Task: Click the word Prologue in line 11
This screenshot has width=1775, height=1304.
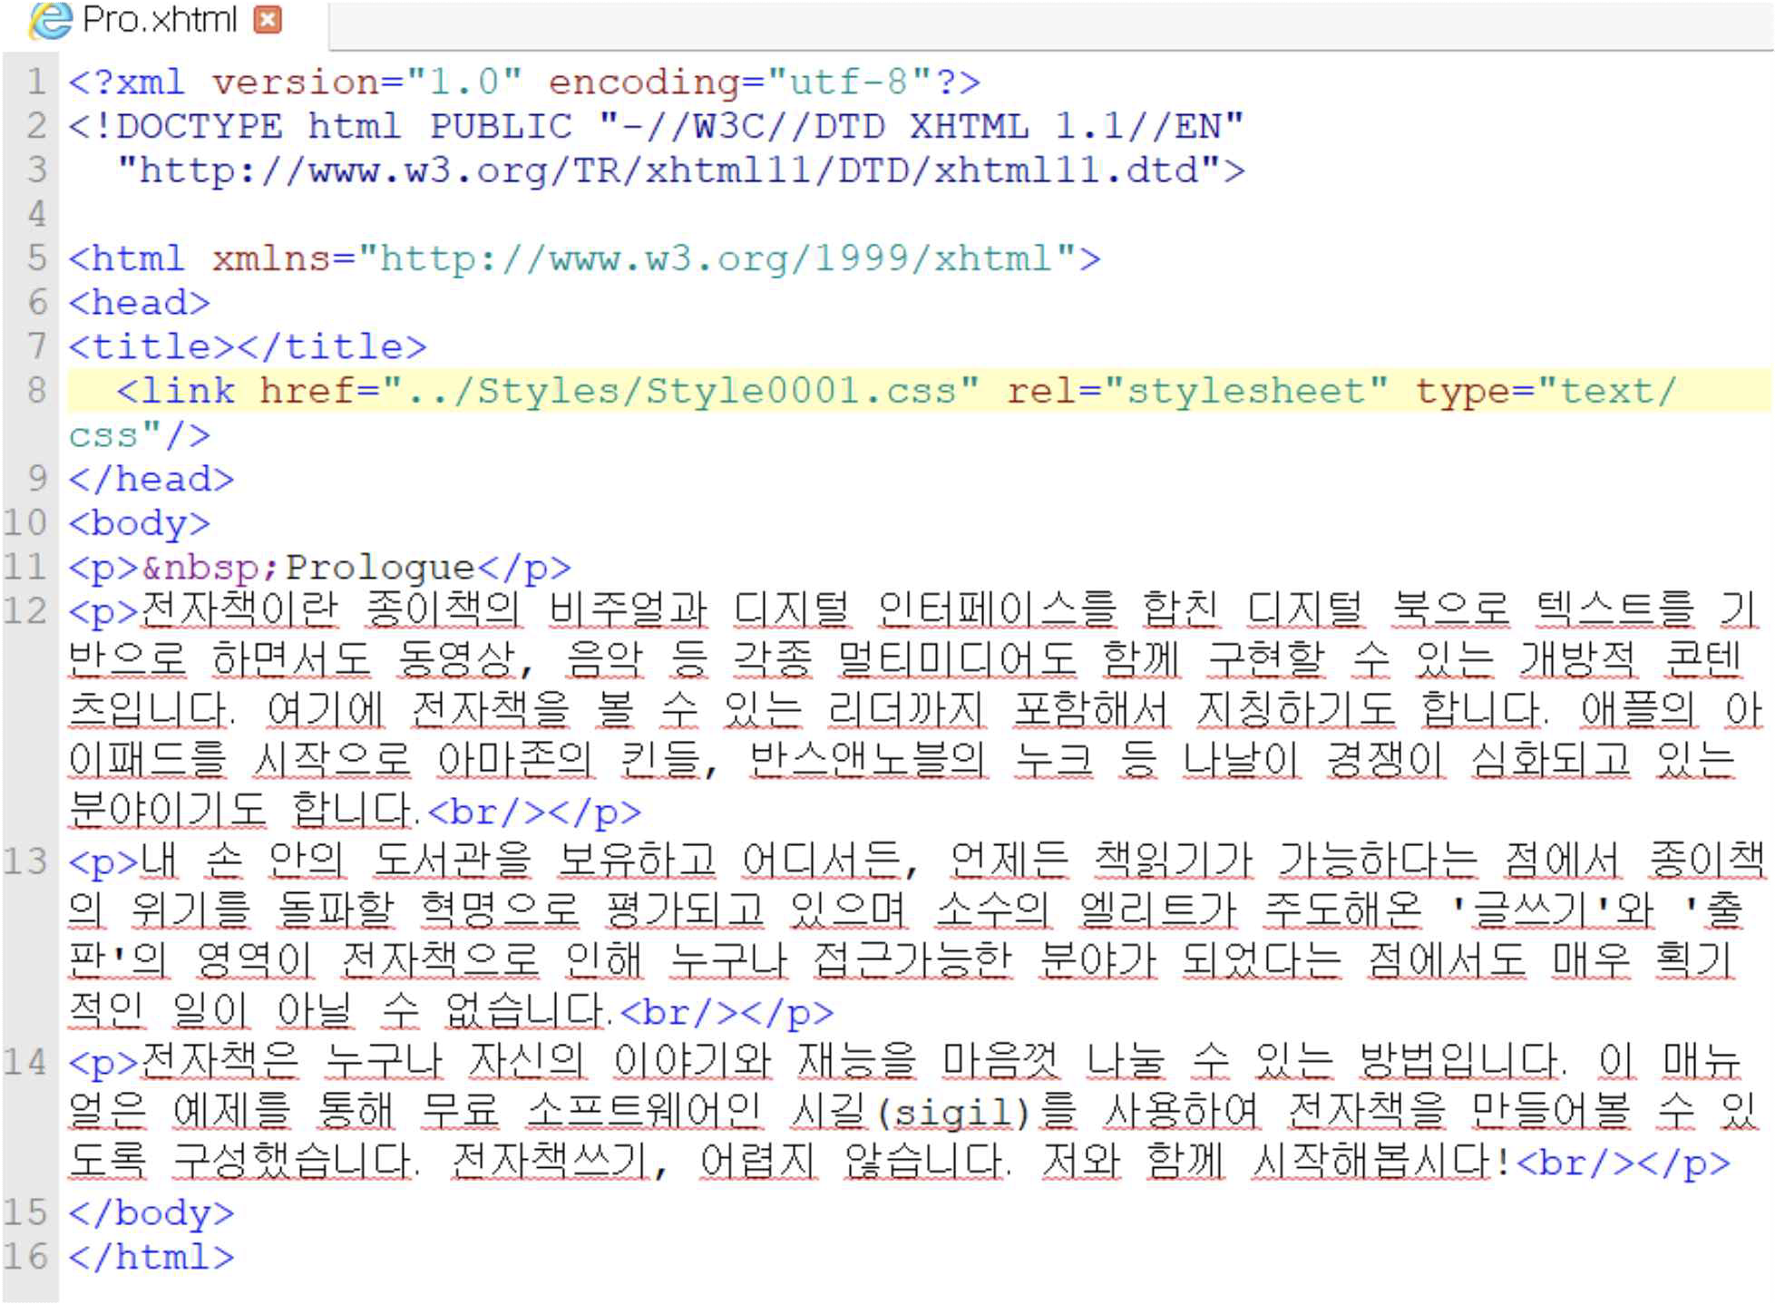Action: click(x=379, y=568)
